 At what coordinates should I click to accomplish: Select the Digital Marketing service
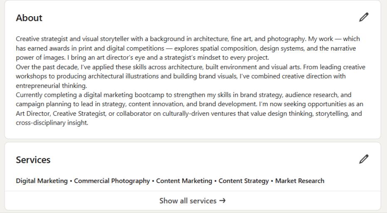click(42, 181)
